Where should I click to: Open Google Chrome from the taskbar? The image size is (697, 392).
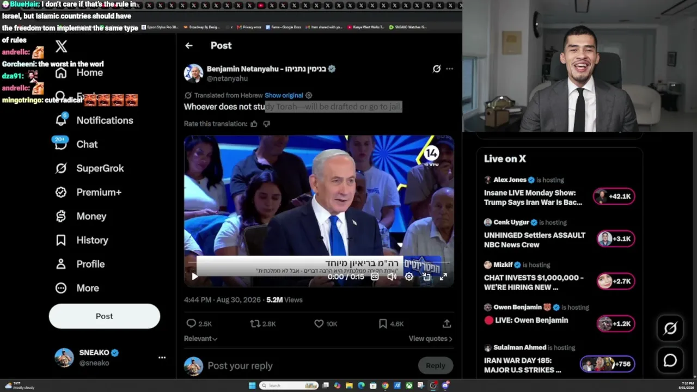point(385,385)
